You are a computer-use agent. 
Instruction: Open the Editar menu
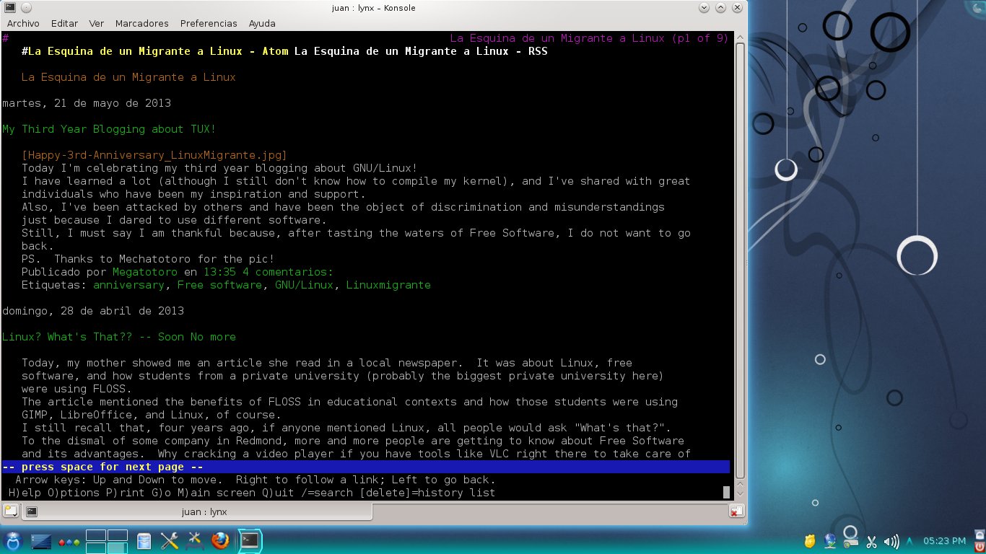click(x=64, y=23)
